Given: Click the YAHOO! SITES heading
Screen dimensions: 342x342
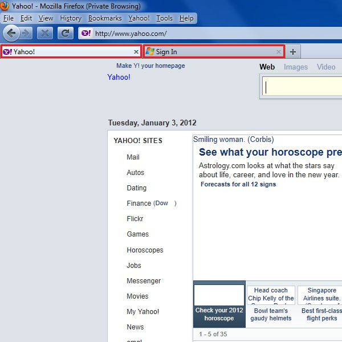Looking at the screenshot, I should point(138,141).
